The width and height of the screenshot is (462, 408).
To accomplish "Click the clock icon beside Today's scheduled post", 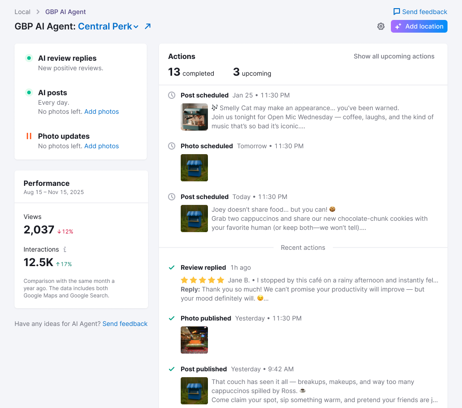I will [x=172, y=197].
